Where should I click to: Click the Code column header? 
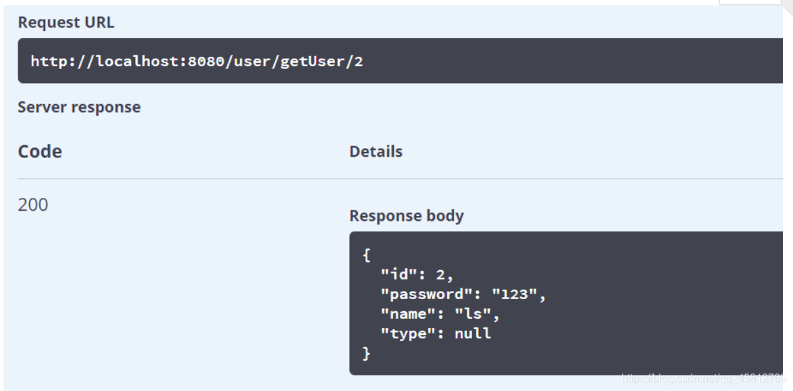40,151
